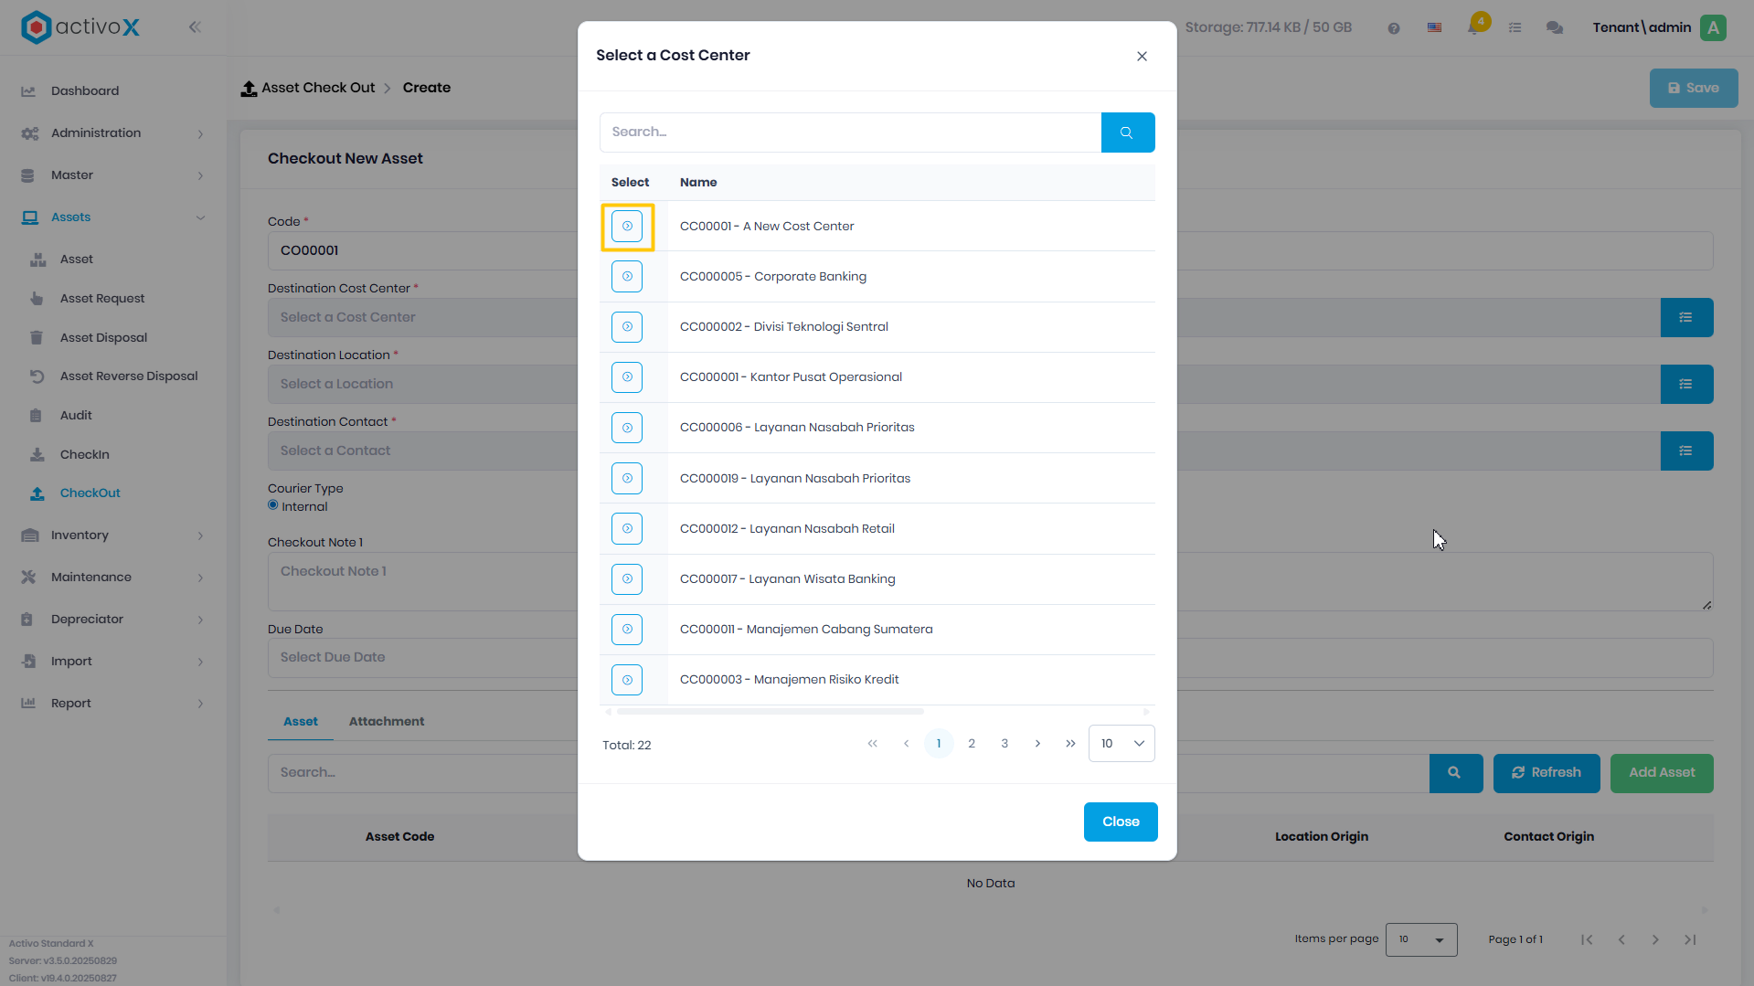The image size is (1754, 986).
Task: Expand the Depreciator menu
Action: [x=112, y=620]
